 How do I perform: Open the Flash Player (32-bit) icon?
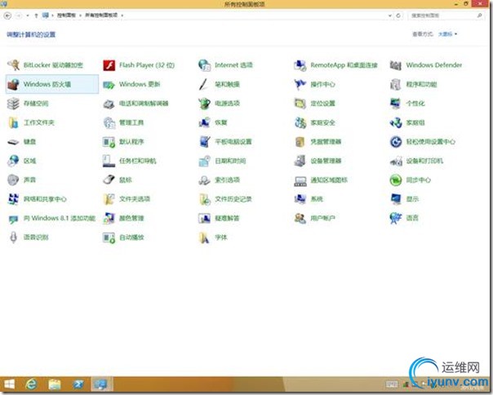(109, 65)
